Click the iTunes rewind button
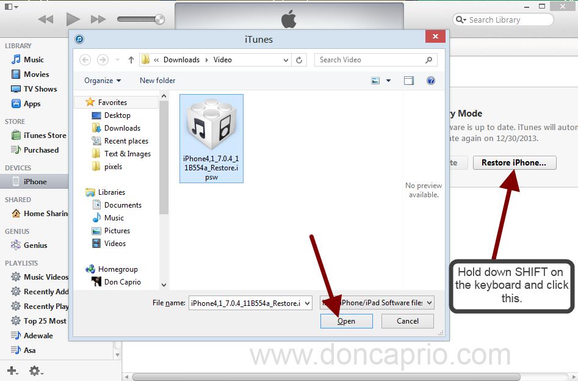 46,19
